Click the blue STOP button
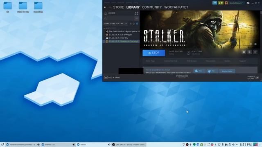Screen dimensions: 262x147 tap(154, 53)
